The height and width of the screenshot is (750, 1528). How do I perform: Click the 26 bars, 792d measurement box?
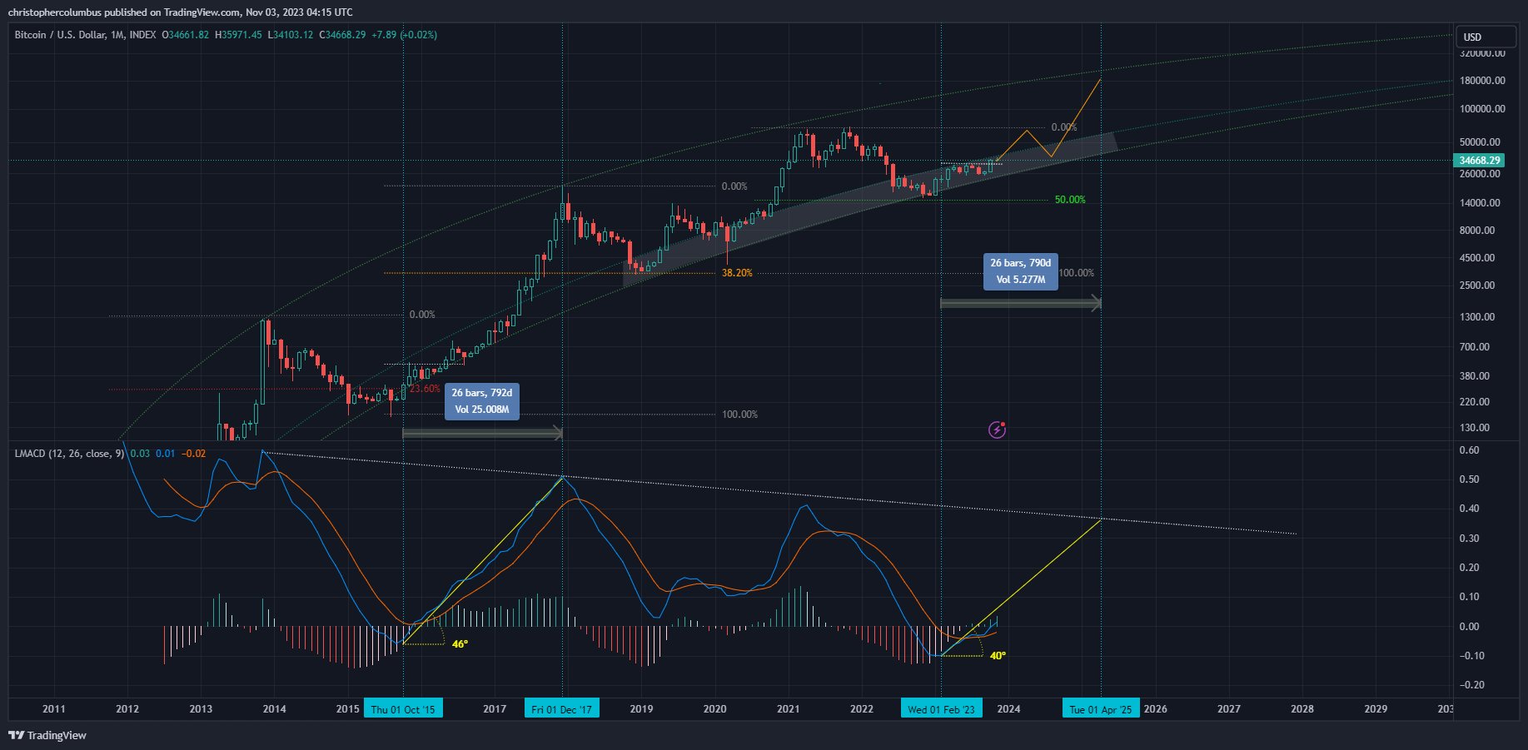[x=481, y=400]
